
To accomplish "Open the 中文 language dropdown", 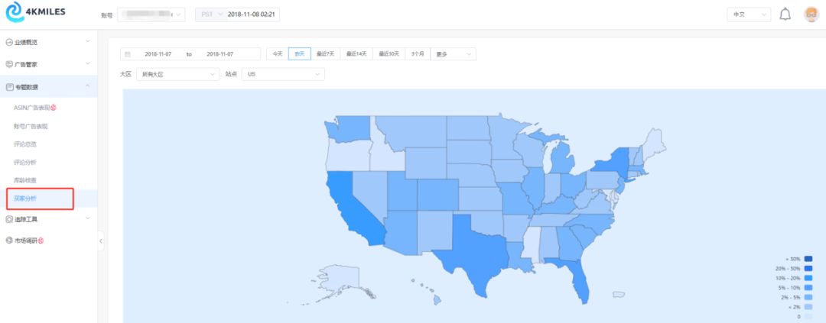I will tap(749, 15).
